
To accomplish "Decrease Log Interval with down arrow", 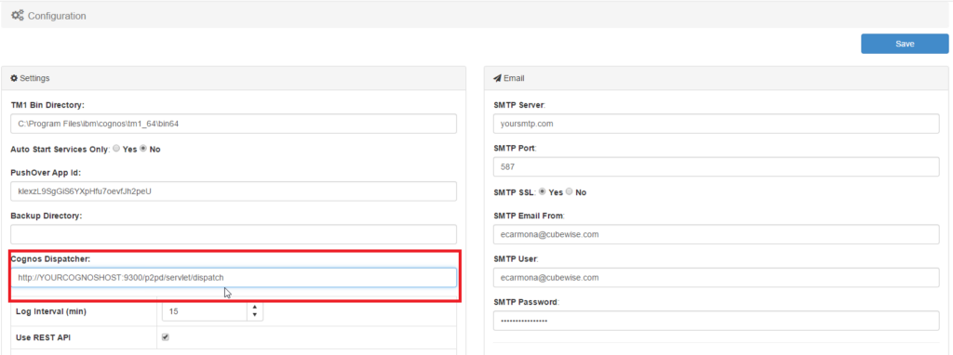I will click(255, 316).
